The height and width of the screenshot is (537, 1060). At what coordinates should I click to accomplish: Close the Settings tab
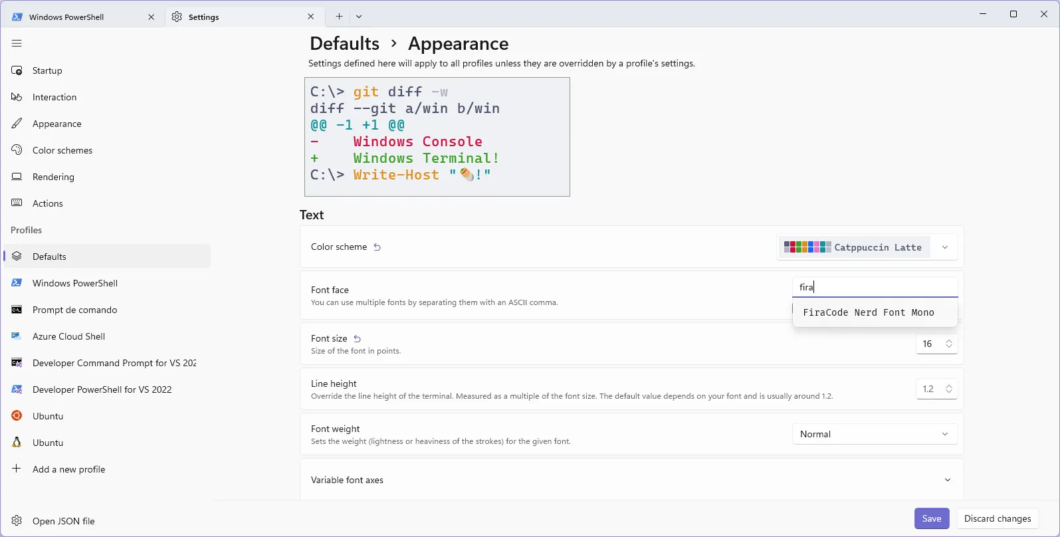pyautogui.click(x=311, y=17)
